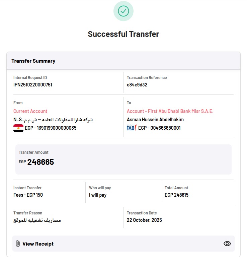Click the Transfer Summary header

pos(33,61)
